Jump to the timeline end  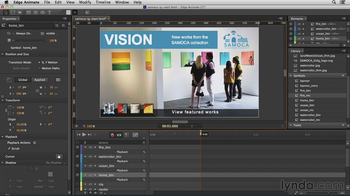89,134
